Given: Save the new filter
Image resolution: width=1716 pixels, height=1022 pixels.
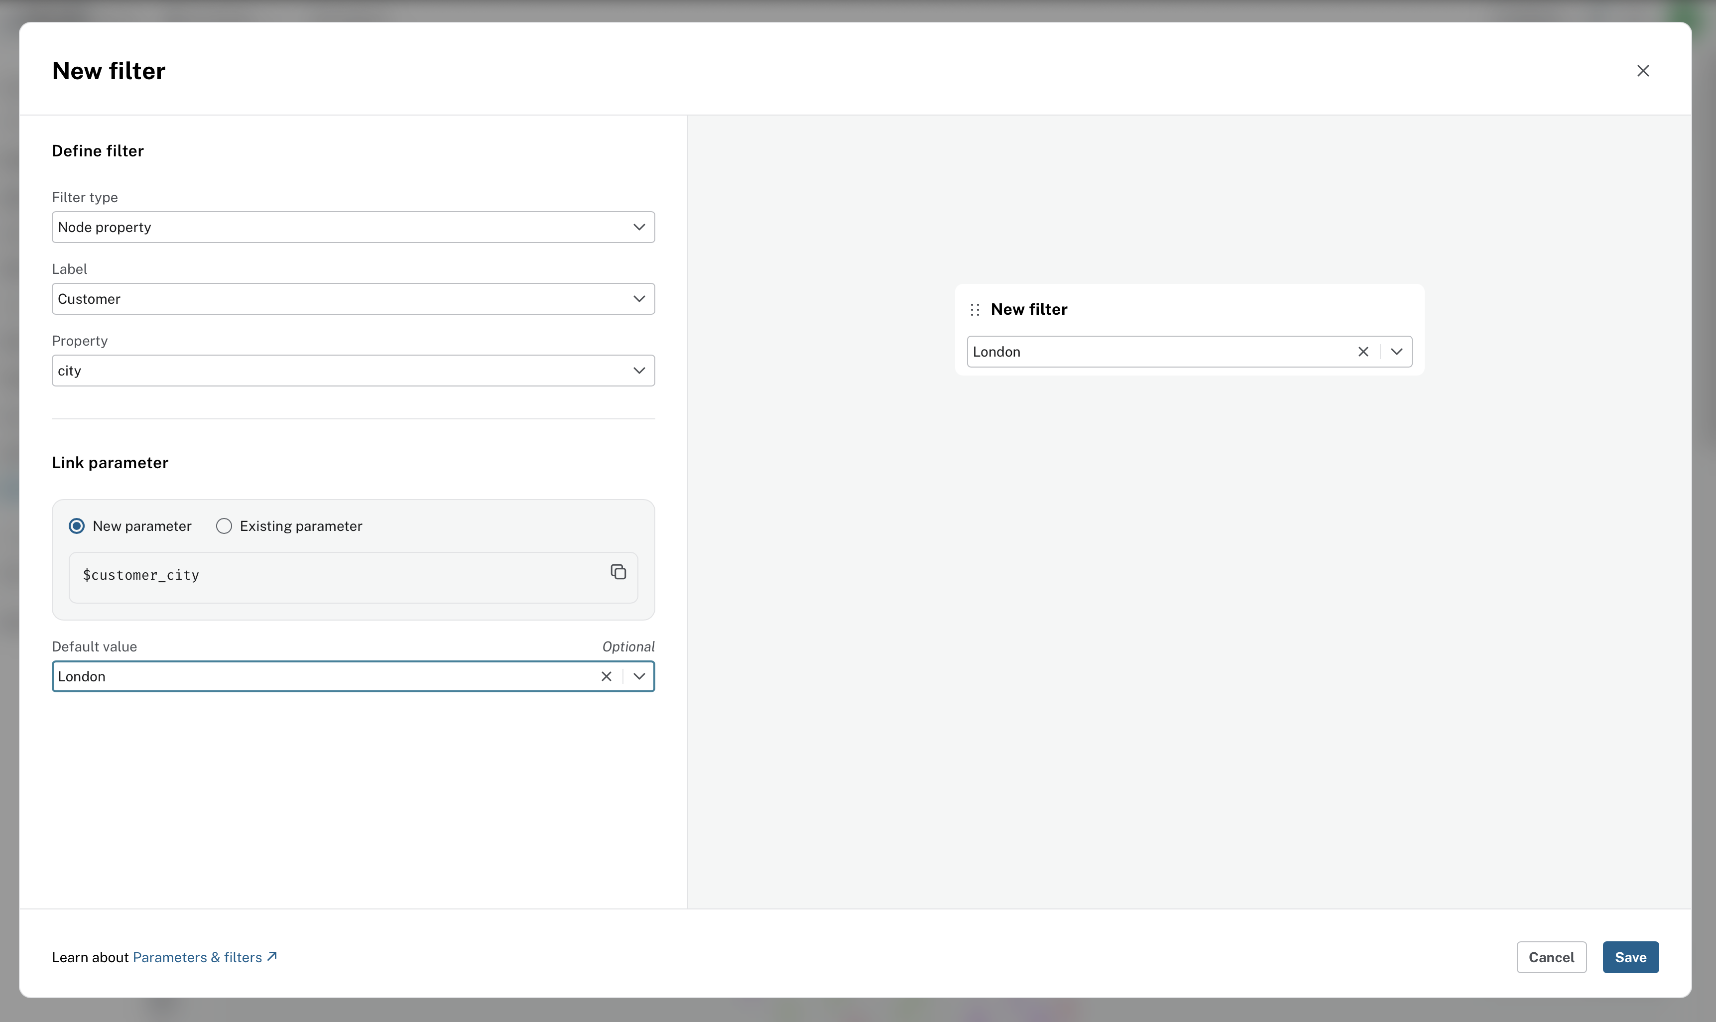Looking at the screenshot, I should click(x=1630, y=957).
